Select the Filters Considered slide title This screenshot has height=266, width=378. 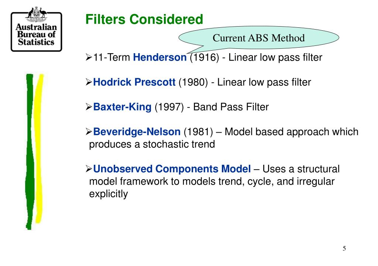coord(144,19)
